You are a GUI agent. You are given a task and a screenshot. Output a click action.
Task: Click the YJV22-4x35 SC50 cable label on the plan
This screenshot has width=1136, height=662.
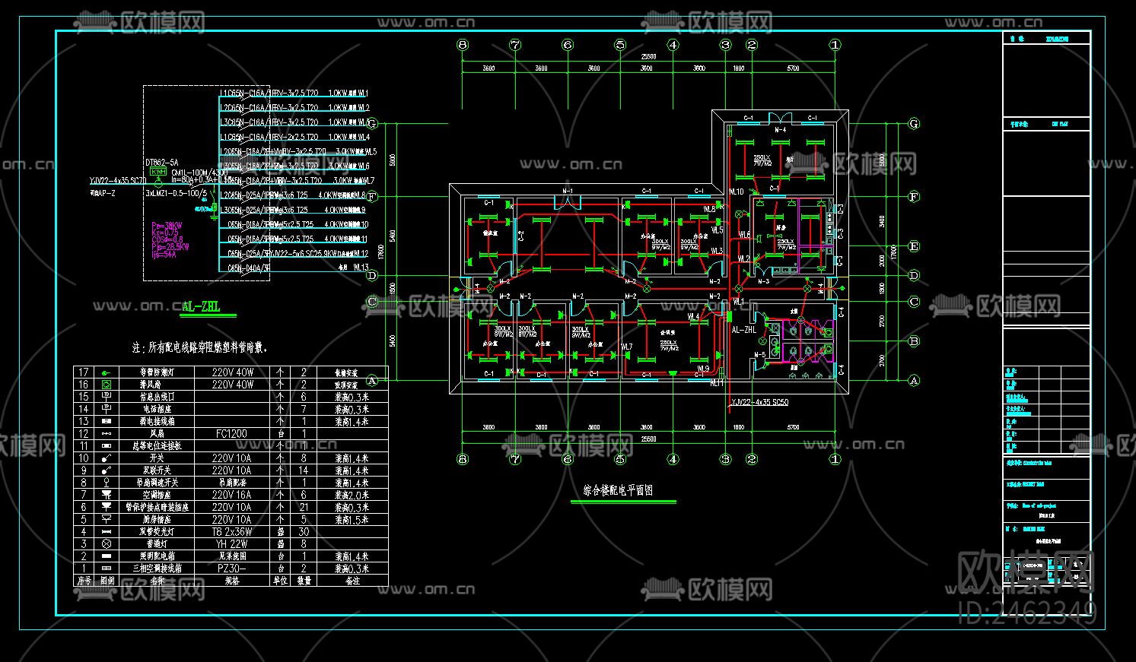[759, 402]
